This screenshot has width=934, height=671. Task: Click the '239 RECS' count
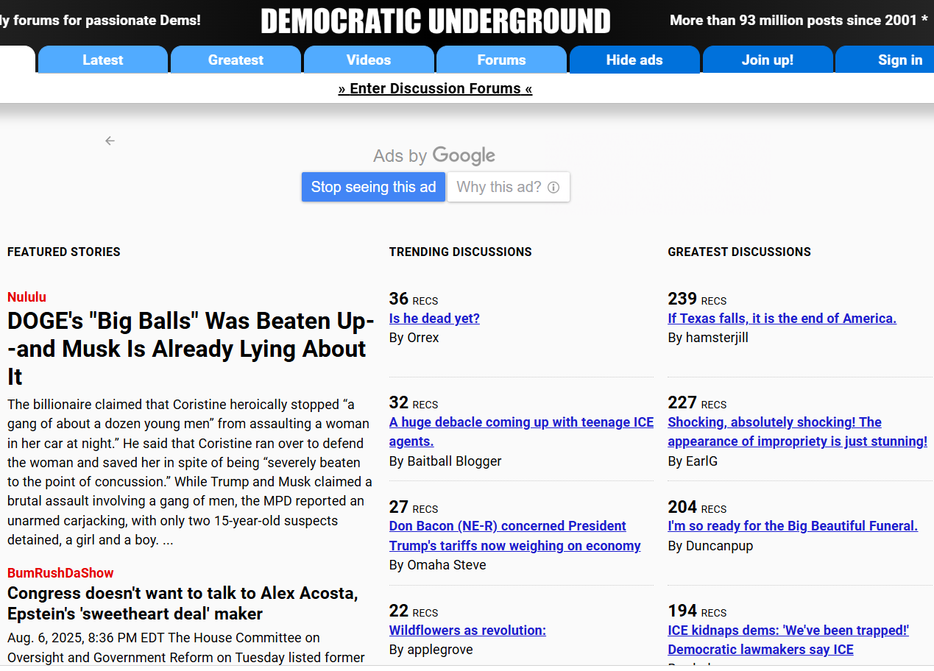pos(697,299)
